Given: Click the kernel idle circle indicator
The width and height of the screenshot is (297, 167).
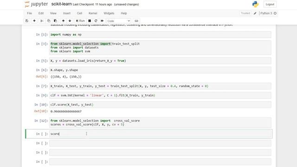Looking at the screenshot, I should click(x=275, y=13).
